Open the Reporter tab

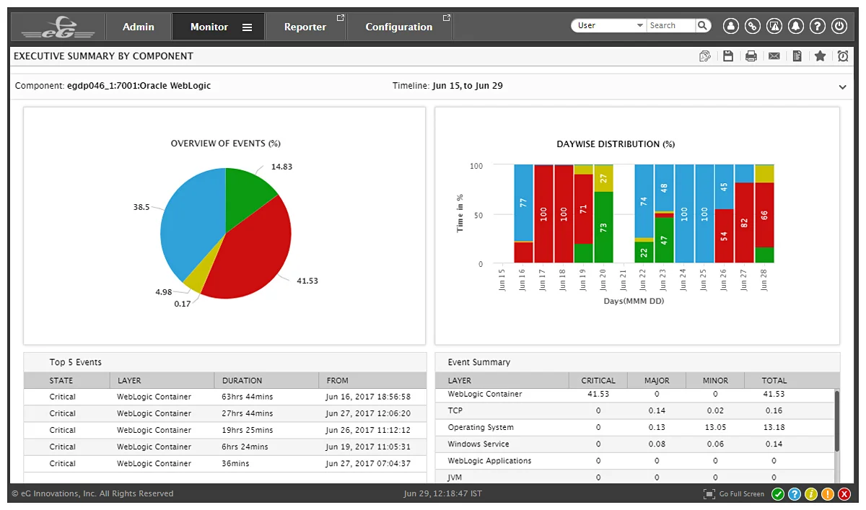(305, 27)
